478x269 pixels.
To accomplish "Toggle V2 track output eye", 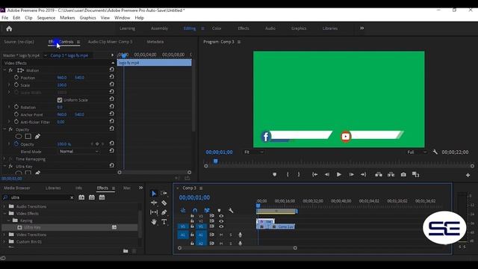I will [x=221, y=221].
